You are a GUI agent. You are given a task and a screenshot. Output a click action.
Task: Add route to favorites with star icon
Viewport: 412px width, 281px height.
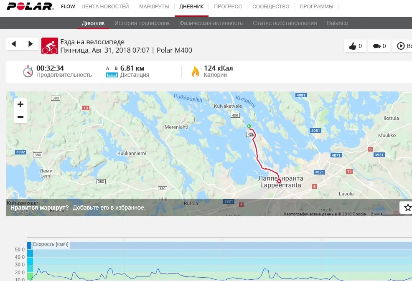coord(406,208)
